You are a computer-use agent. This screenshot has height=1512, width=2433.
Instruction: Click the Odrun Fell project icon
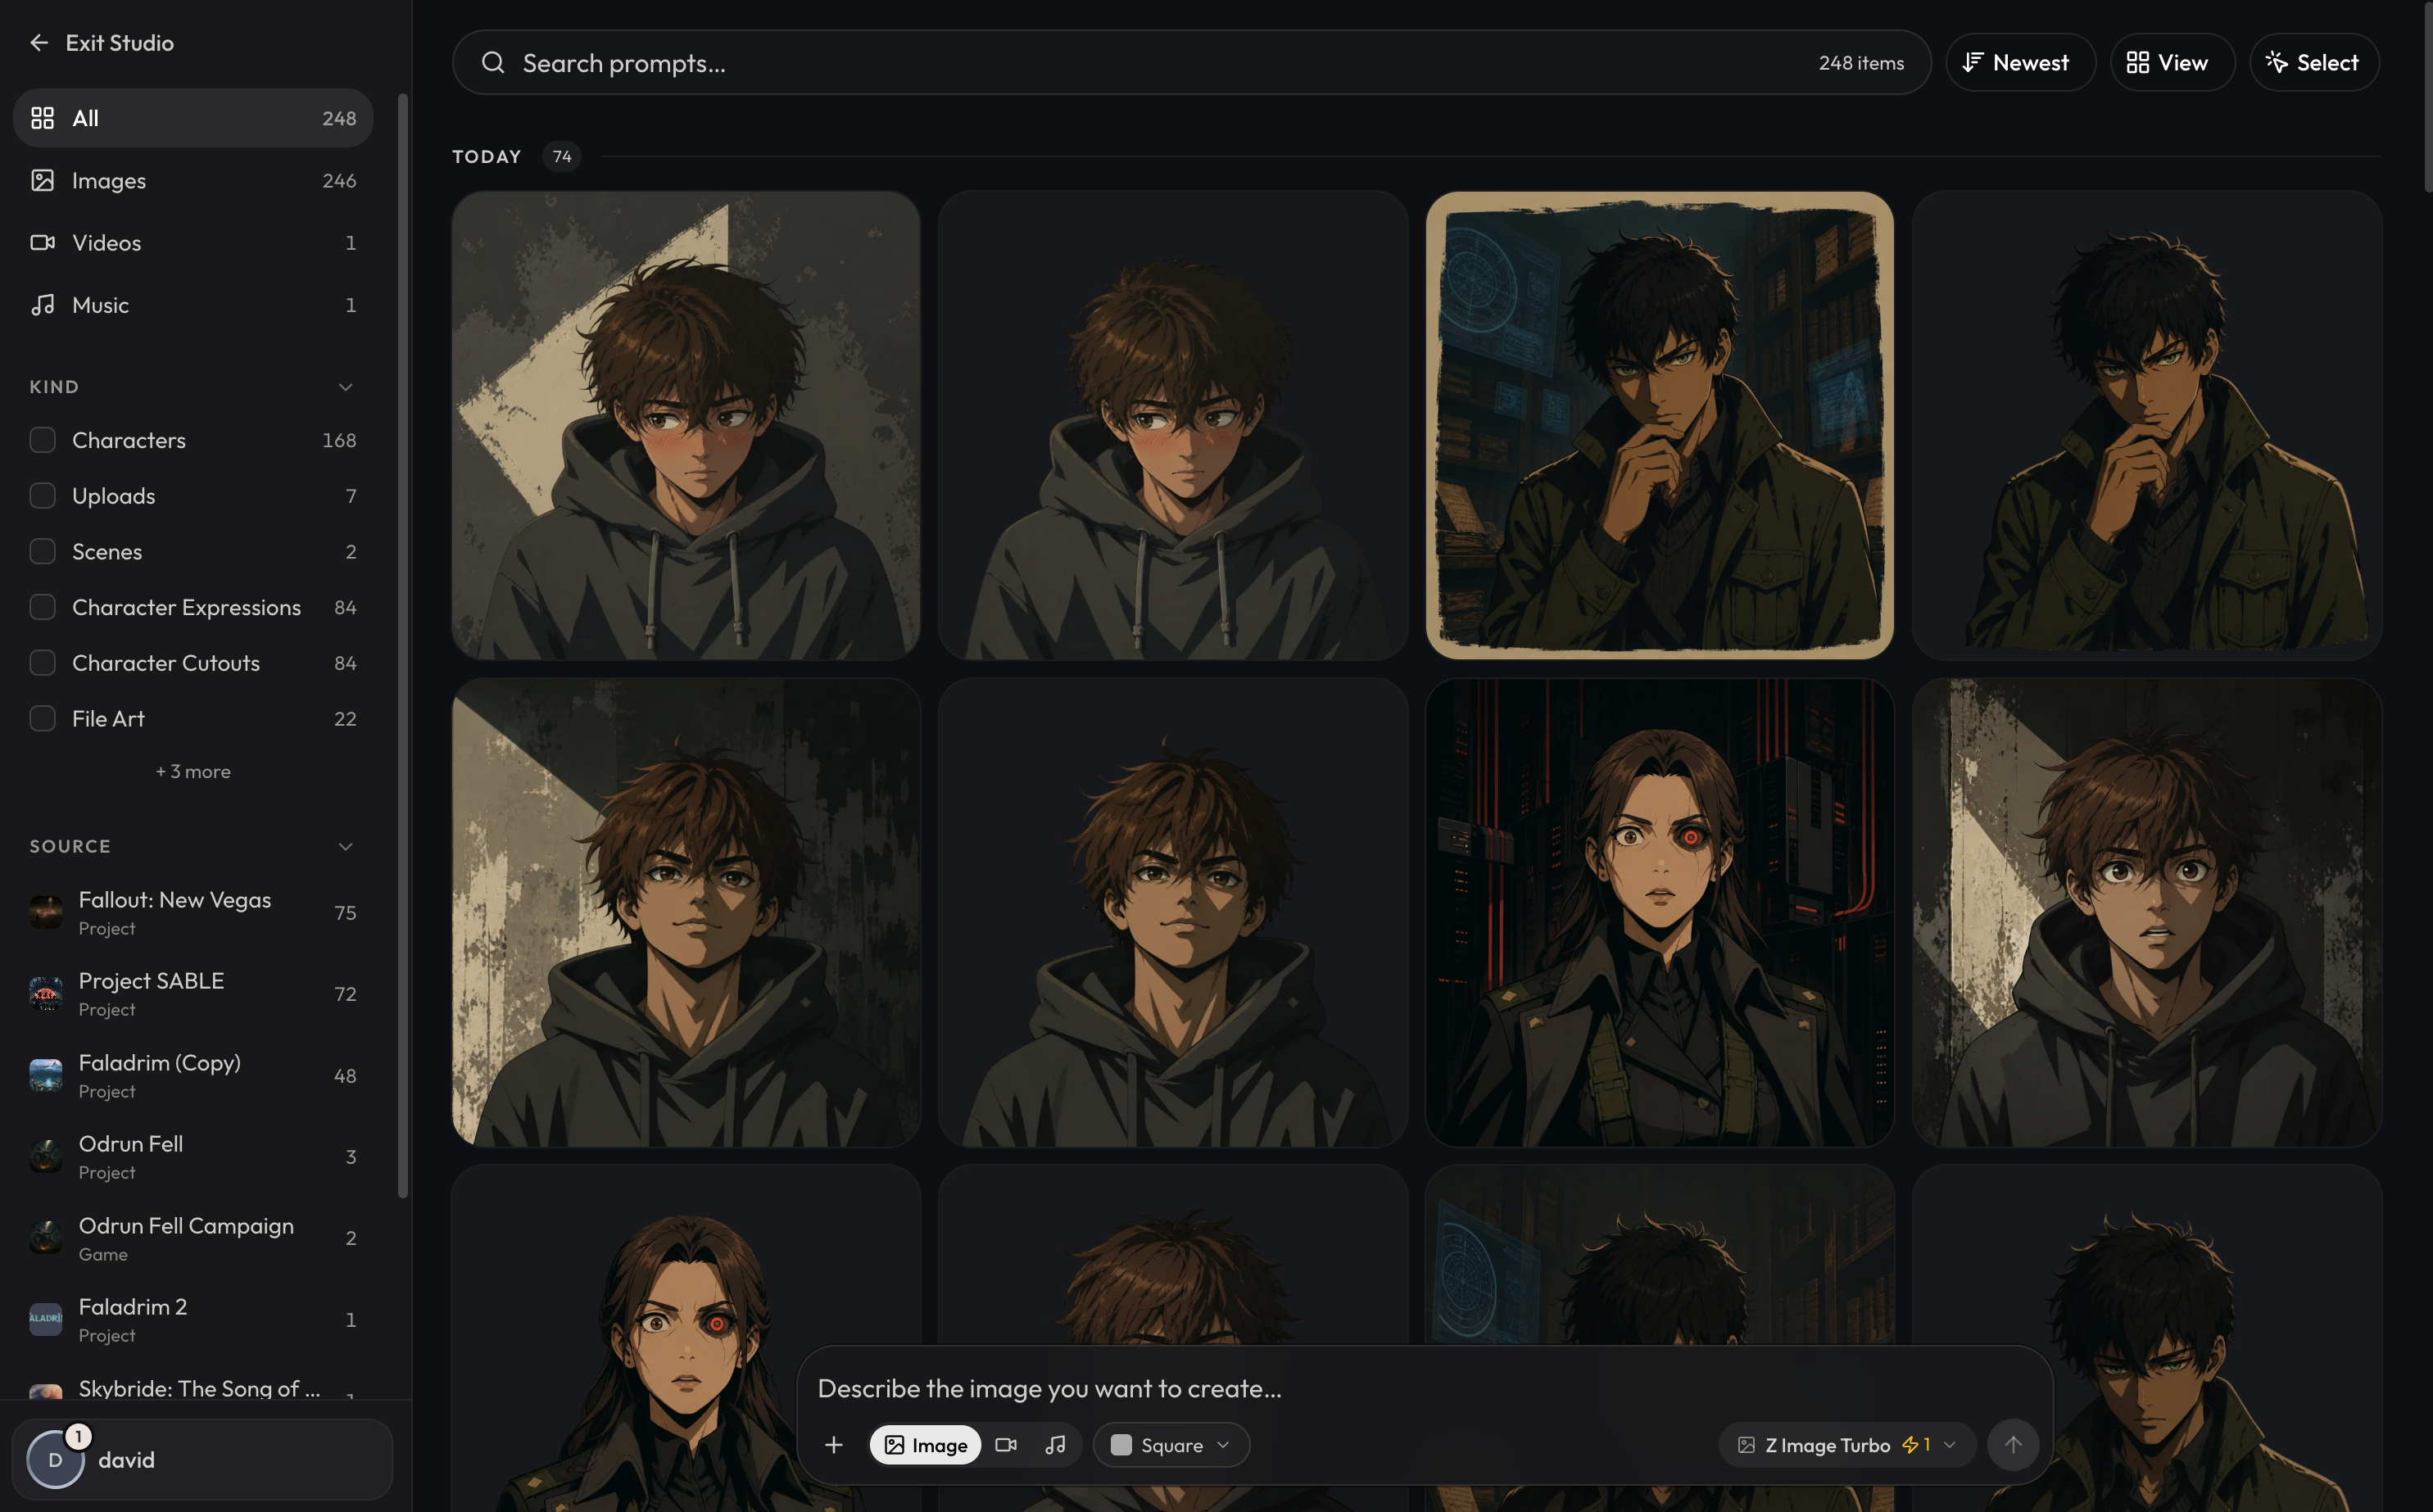click(x=46, y=1156)
